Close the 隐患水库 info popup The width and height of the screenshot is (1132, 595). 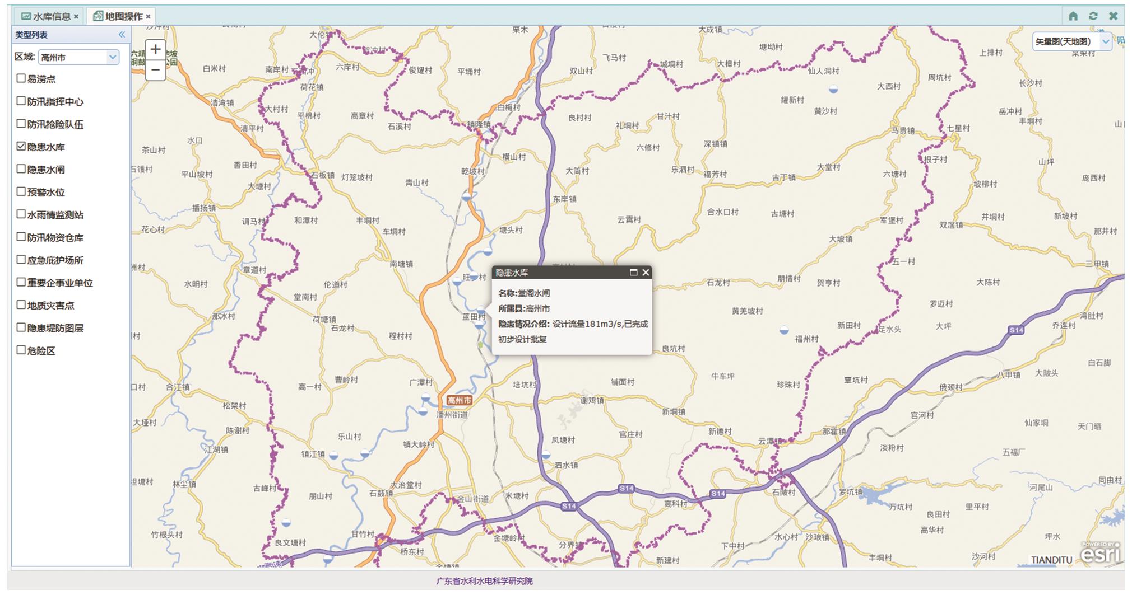(646, 273)
